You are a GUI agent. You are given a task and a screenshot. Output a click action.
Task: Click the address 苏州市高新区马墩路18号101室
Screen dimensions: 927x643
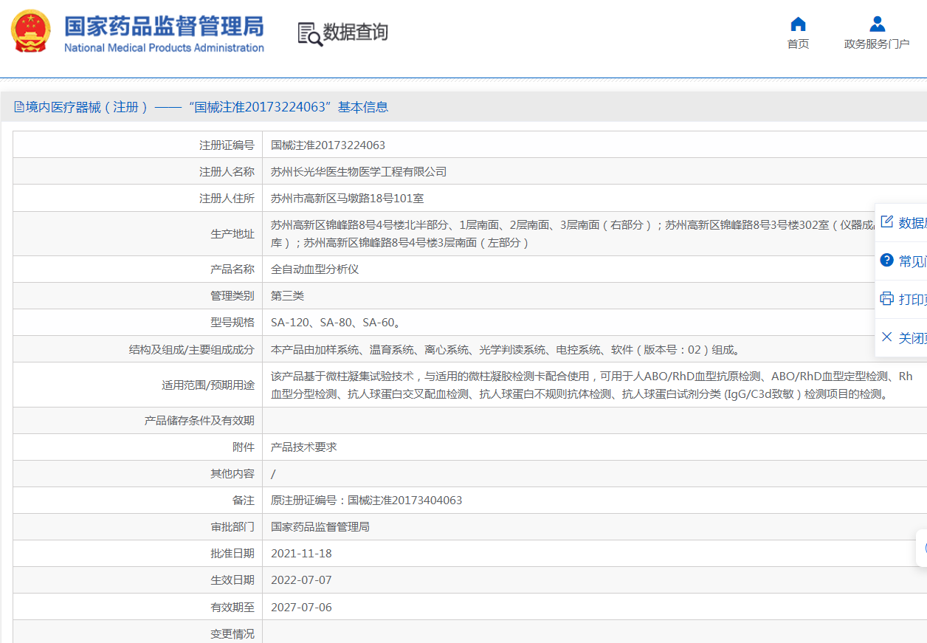click(x=347, y=199)
